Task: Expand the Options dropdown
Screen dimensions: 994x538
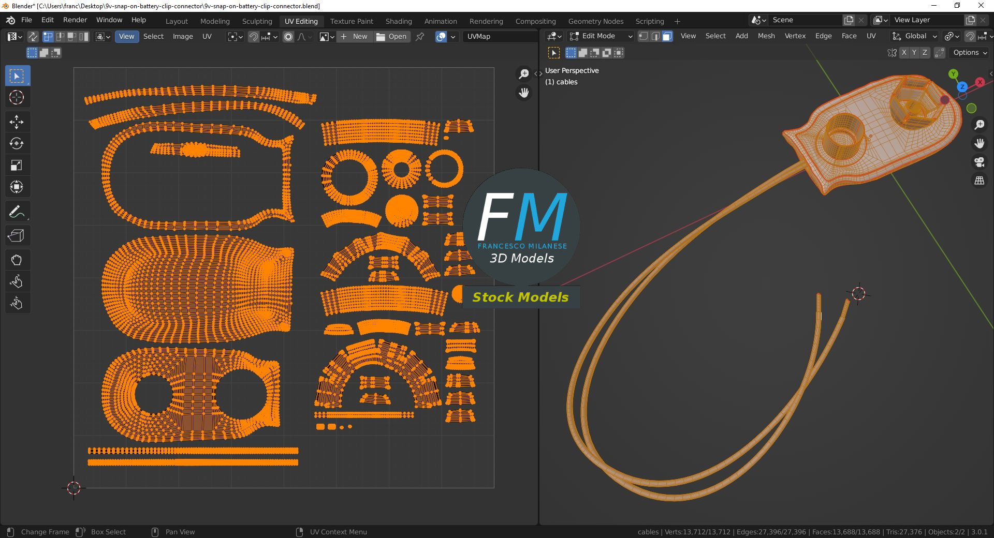Action: (970, 53)
